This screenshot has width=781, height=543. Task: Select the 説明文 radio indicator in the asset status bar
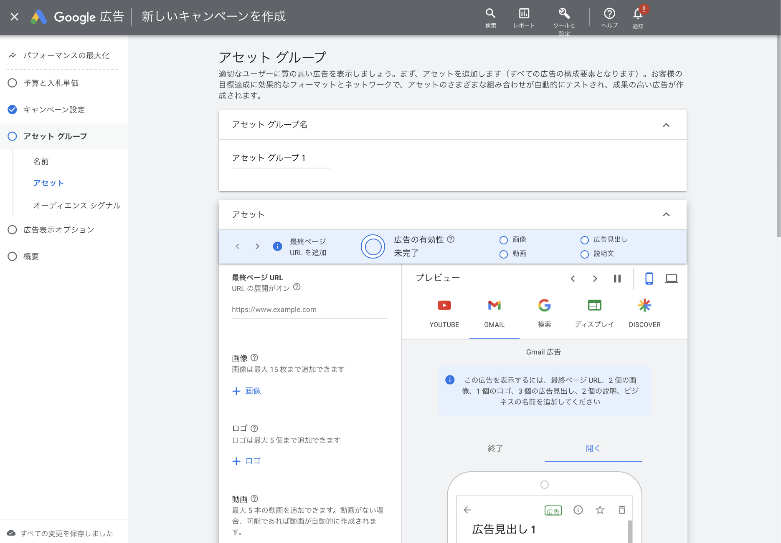(x=584, y=254)
